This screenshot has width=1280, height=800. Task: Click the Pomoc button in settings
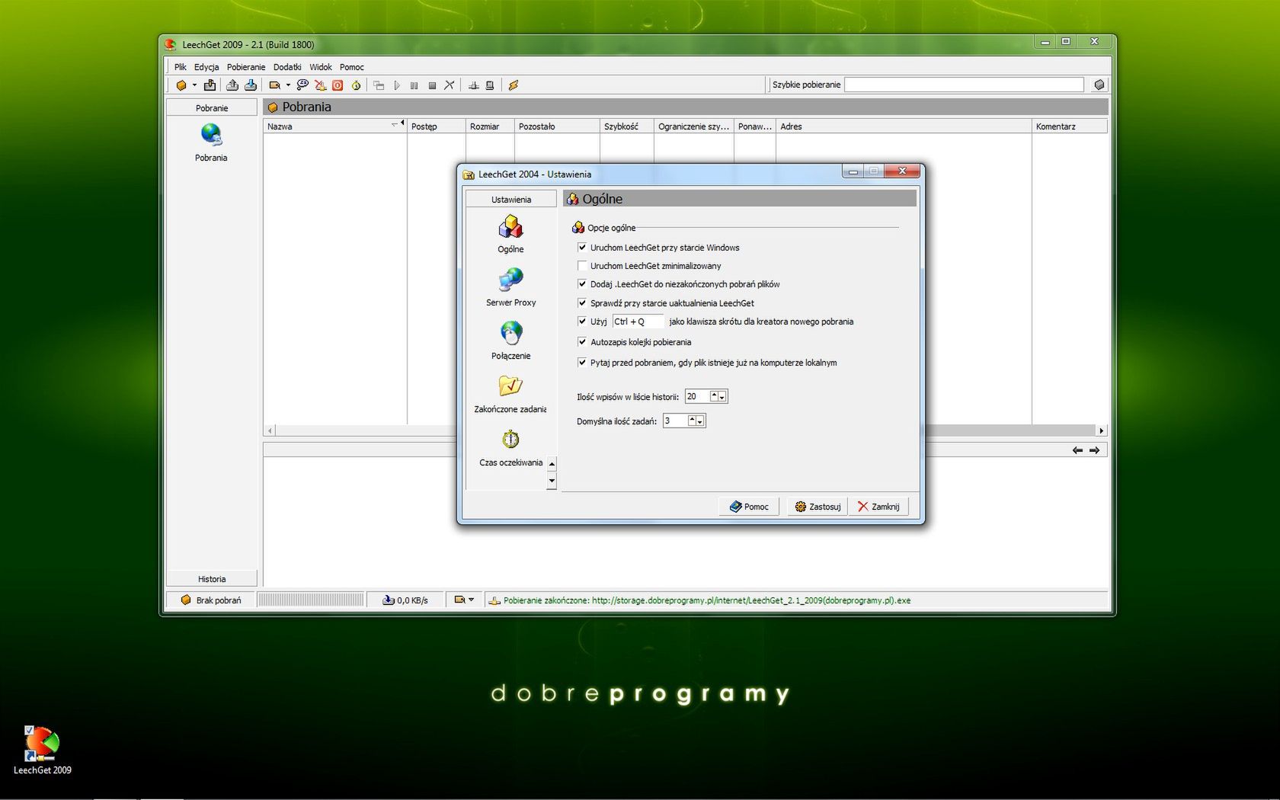(749, 507)
